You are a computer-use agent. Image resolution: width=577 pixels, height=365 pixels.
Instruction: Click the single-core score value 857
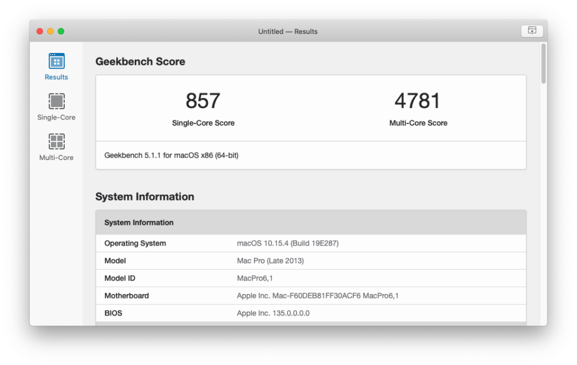click(203, 101)
